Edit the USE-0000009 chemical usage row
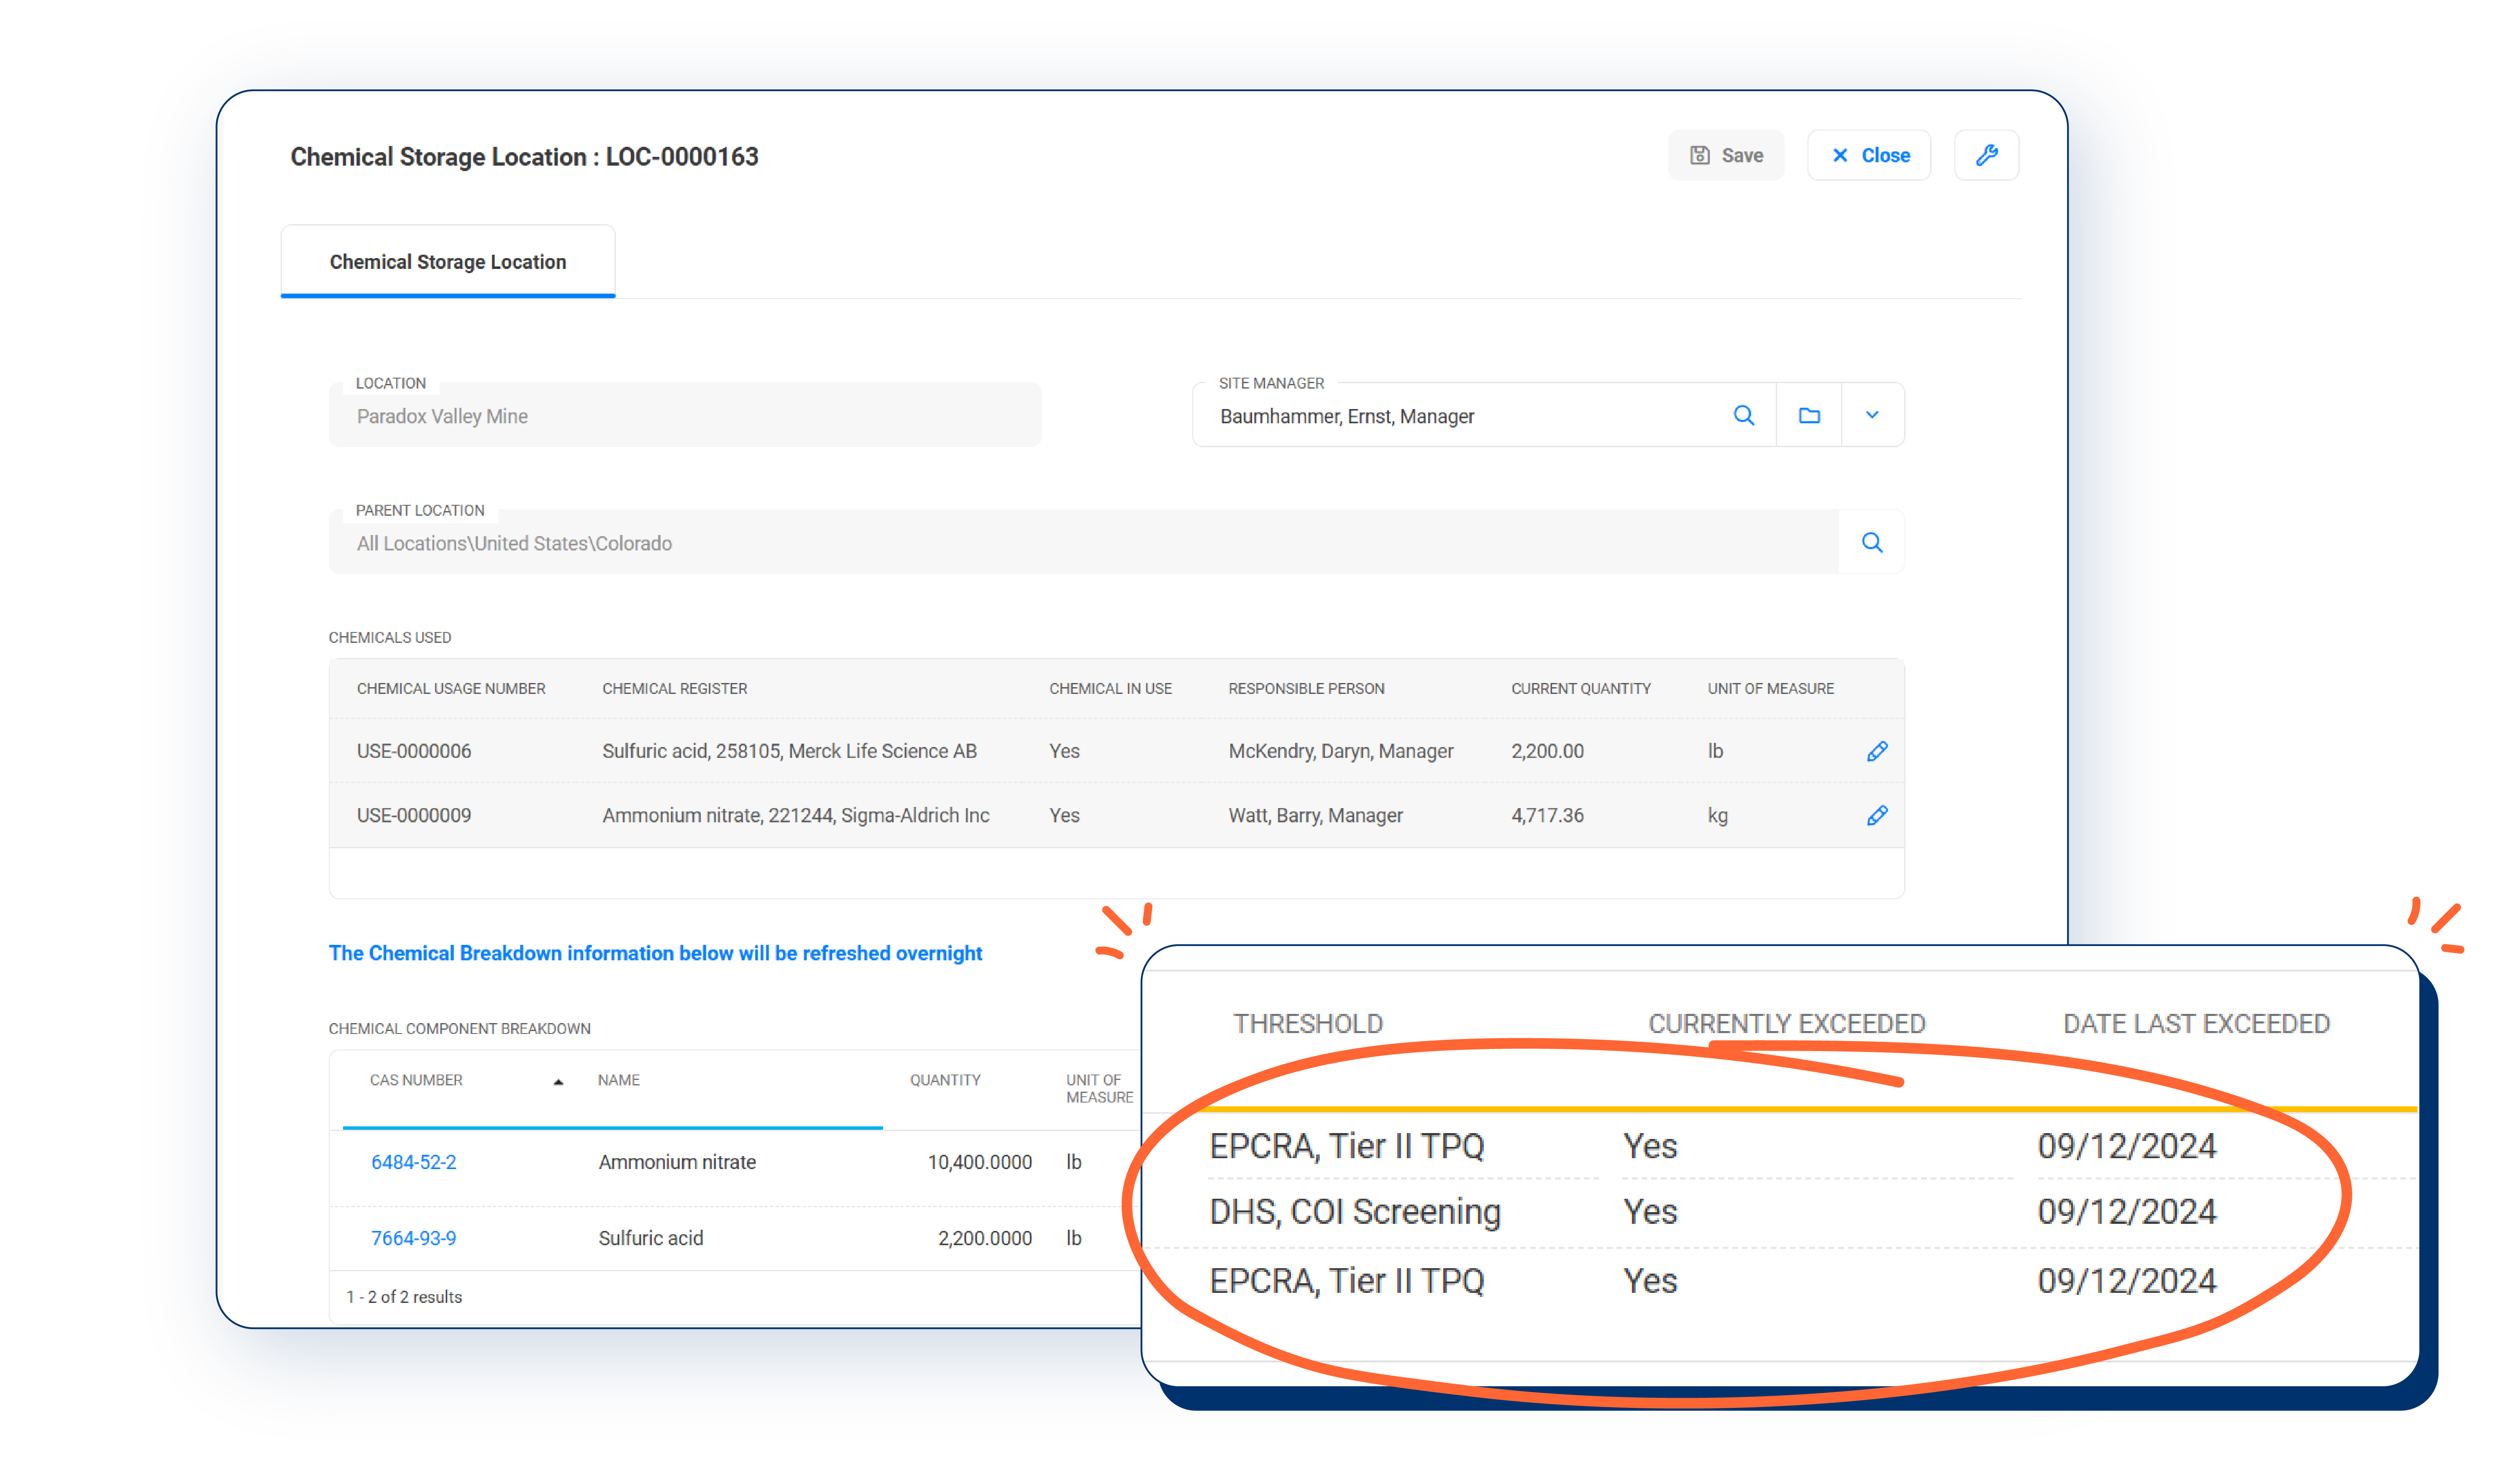This screenshot has height=1484, width=2510. click(x=1877, y=816)
